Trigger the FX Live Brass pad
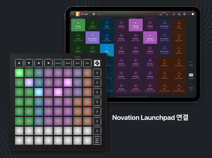This screenshot has height=158, width=212. pyautogui.click(x=179, y=25)
